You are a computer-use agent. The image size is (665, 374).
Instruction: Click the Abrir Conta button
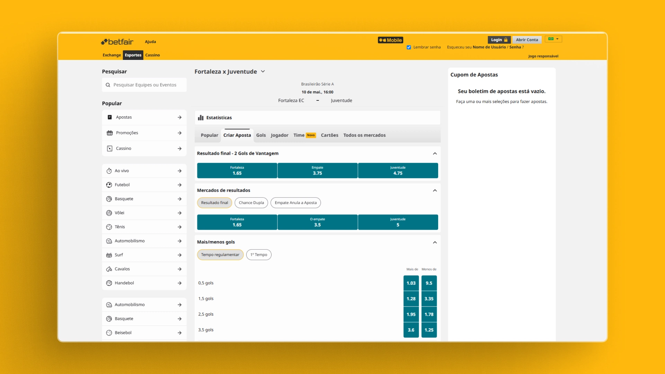(527, 40)
